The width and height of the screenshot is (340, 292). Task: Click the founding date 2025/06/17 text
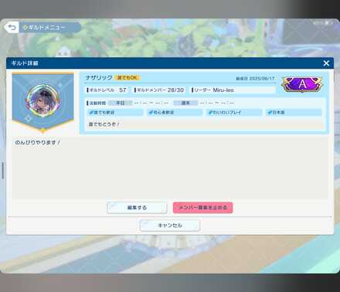pos(255,79)
